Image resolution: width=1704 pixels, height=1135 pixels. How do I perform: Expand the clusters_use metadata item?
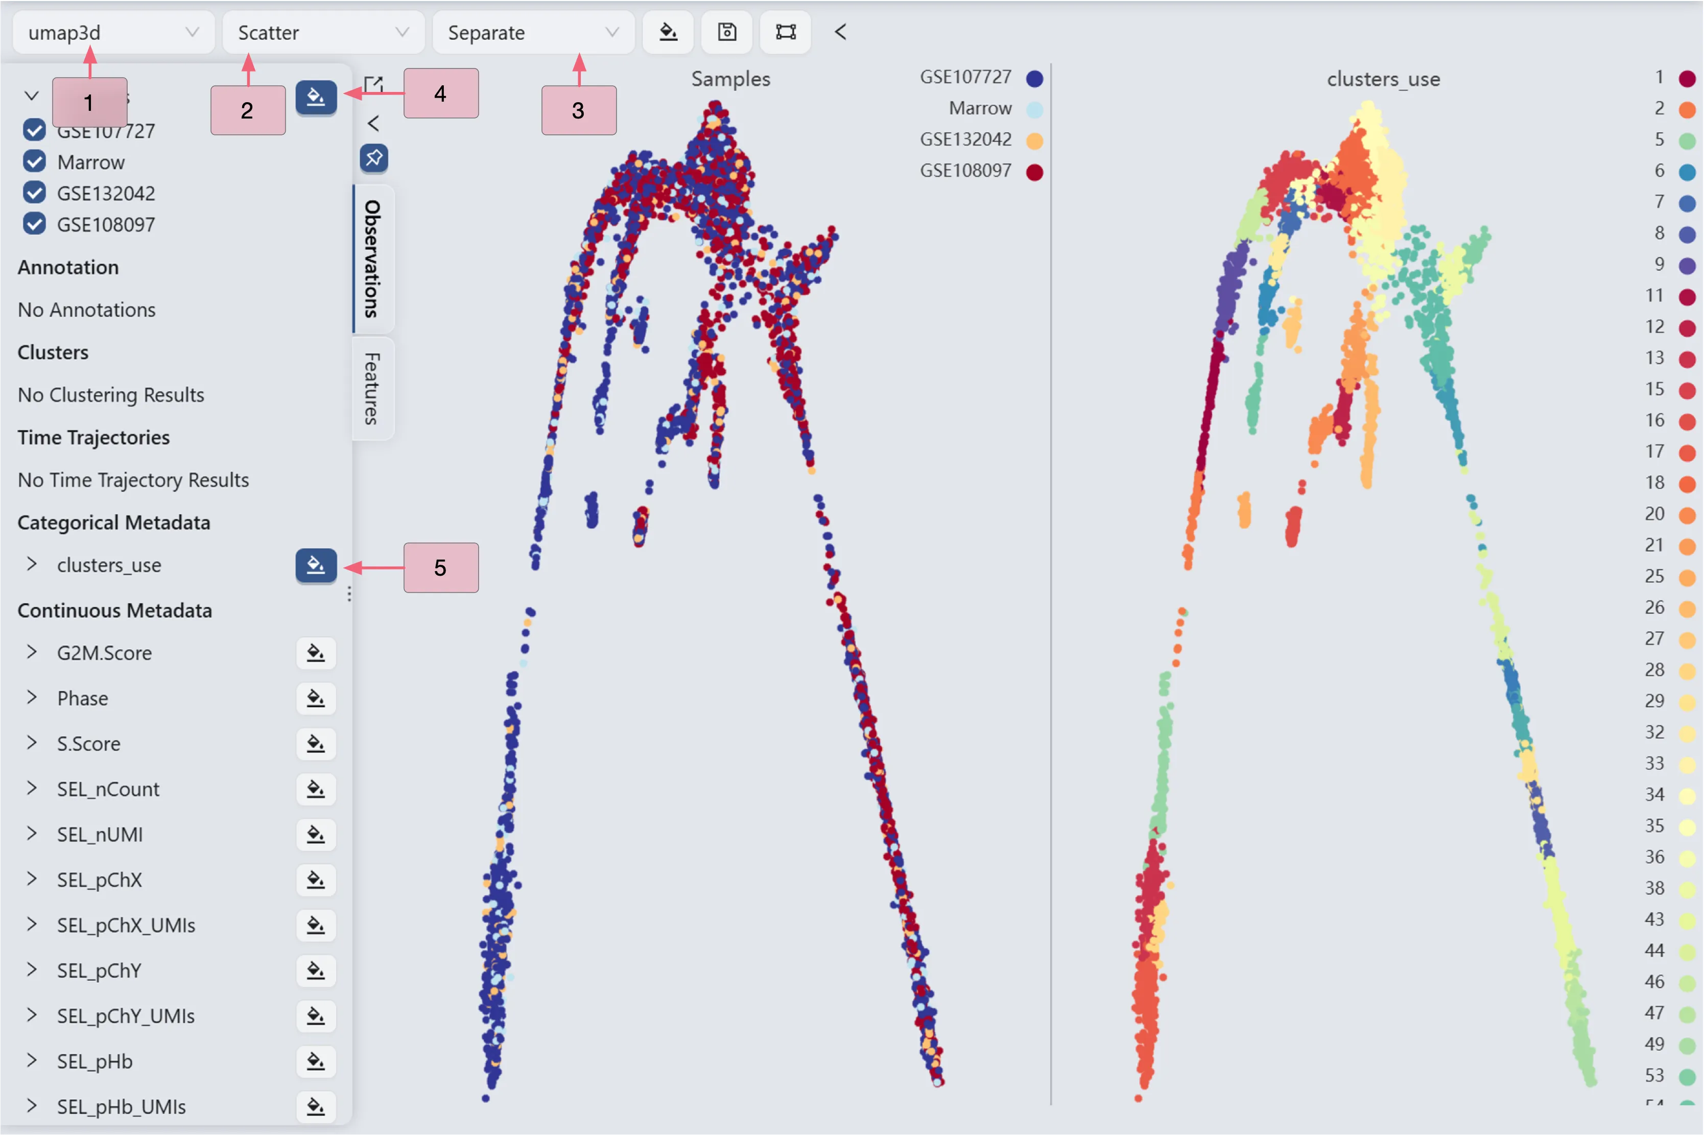coord(31,564)
